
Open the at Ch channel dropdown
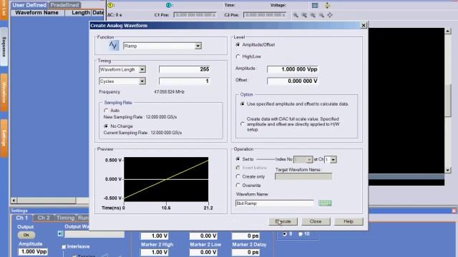333,160
